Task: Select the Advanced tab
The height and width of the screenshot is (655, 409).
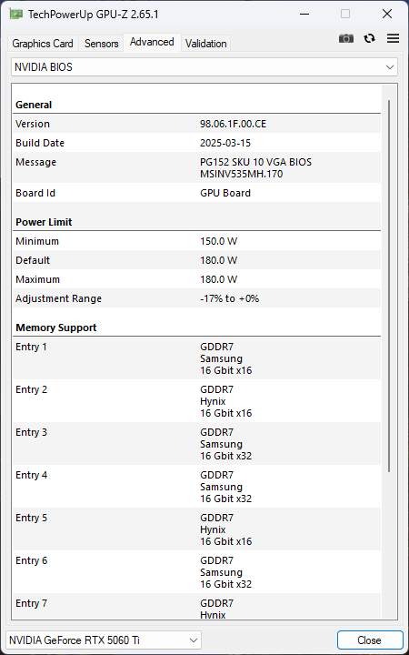Action: pyautogui.click(x=152, y=42)
